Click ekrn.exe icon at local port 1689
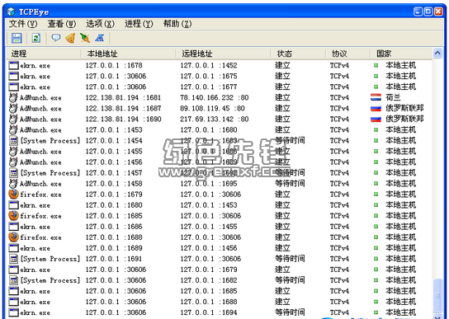Image resolution: width=449 pixels, height=319 pixels. pyautogui.click(x=13, y=248)
